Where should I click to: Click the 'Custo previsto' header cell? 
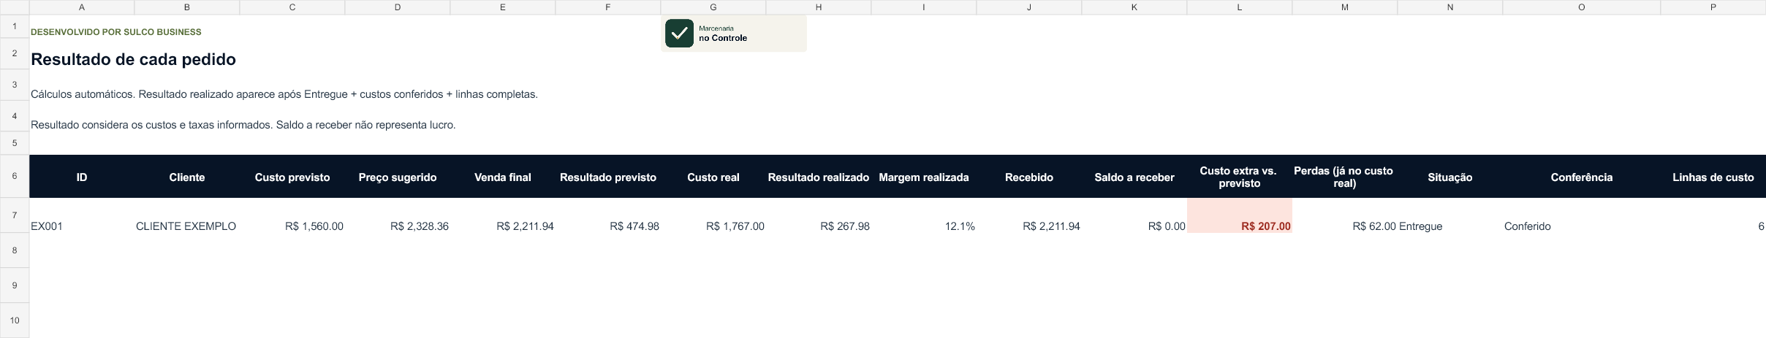292,177
